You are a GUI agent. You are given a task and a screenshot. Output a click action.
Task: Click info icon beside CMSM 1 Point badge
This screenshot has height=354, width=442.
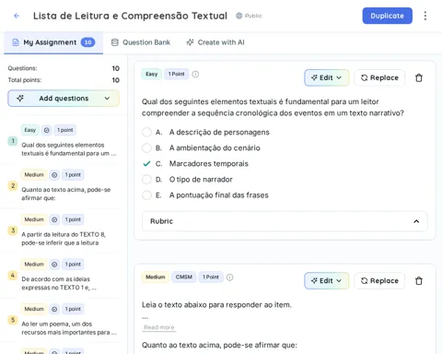coord(229,277)
